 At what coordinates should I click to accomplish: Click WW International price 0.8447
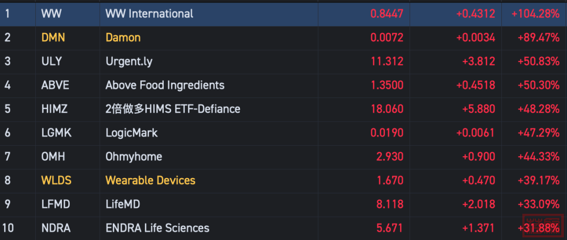pyautogui.click(x=387, y=14)
